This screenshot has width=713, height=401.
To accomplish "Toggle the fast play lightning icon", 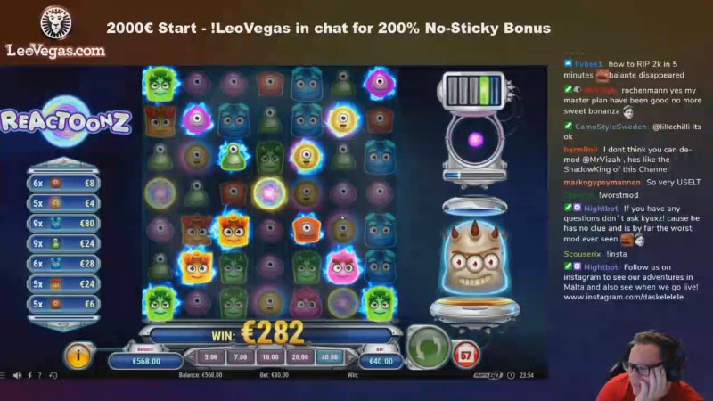I will coord(29,375).
